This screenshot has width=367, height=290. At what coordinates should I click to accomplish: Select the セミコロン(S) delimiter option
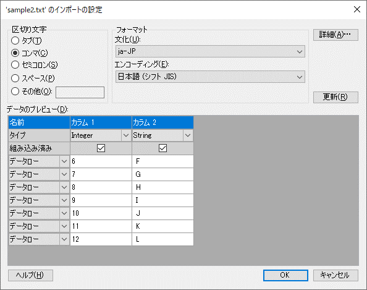click(x=15, y=65)
